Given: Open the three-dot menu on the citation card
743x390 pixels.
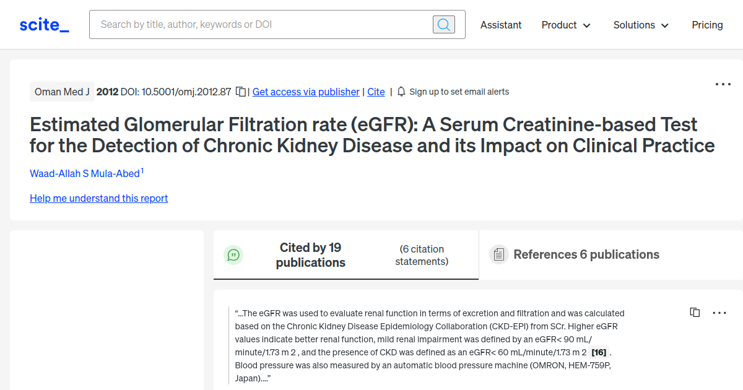Looking at the screenshot, I should pos(719,313).
